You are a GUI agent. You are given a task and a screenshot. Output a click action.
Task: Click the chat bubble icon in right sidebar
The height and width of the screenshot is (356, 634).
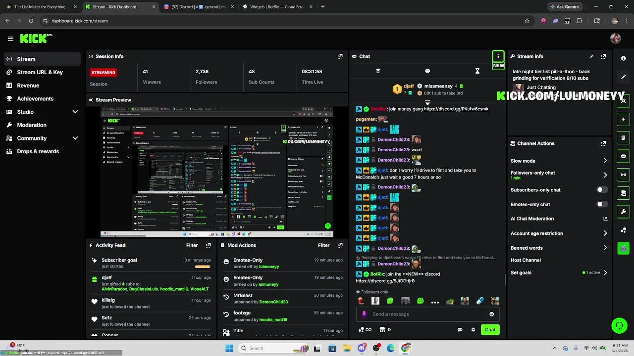pos(623,156)
